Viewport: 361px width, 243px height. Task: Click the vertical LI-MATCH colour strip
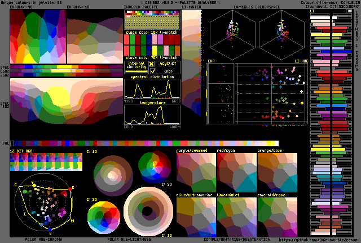191,63
